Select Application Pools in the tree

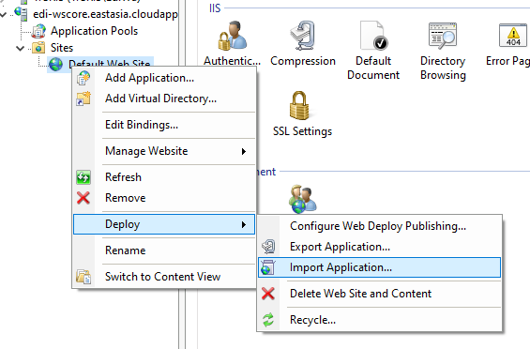pos(95,31)
